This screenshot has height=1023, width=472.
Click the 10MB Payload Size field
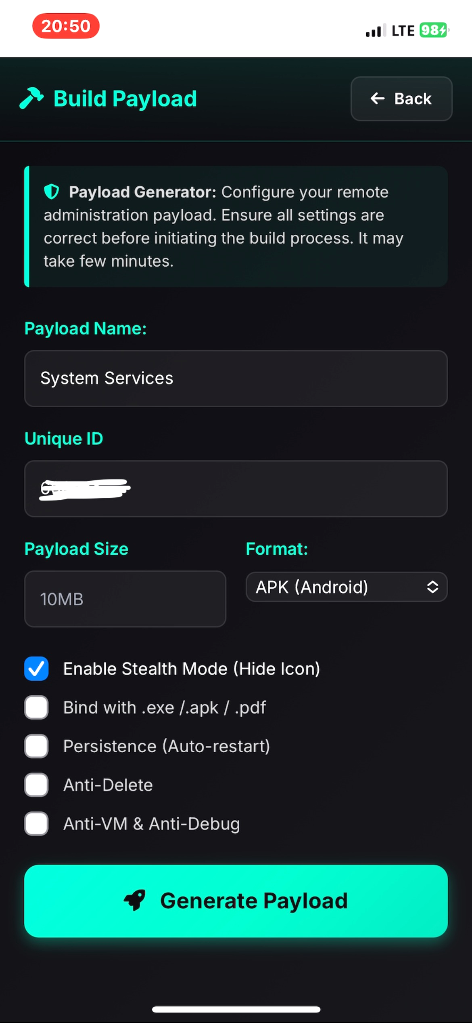[x=125, y=599]
